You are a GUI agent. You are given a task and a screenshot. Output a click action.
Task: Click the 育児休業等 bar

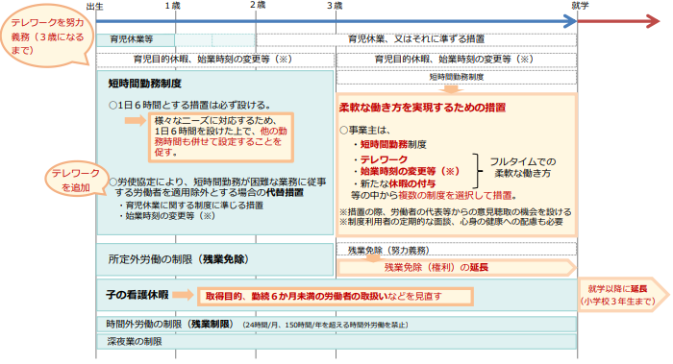pos(136,39)
